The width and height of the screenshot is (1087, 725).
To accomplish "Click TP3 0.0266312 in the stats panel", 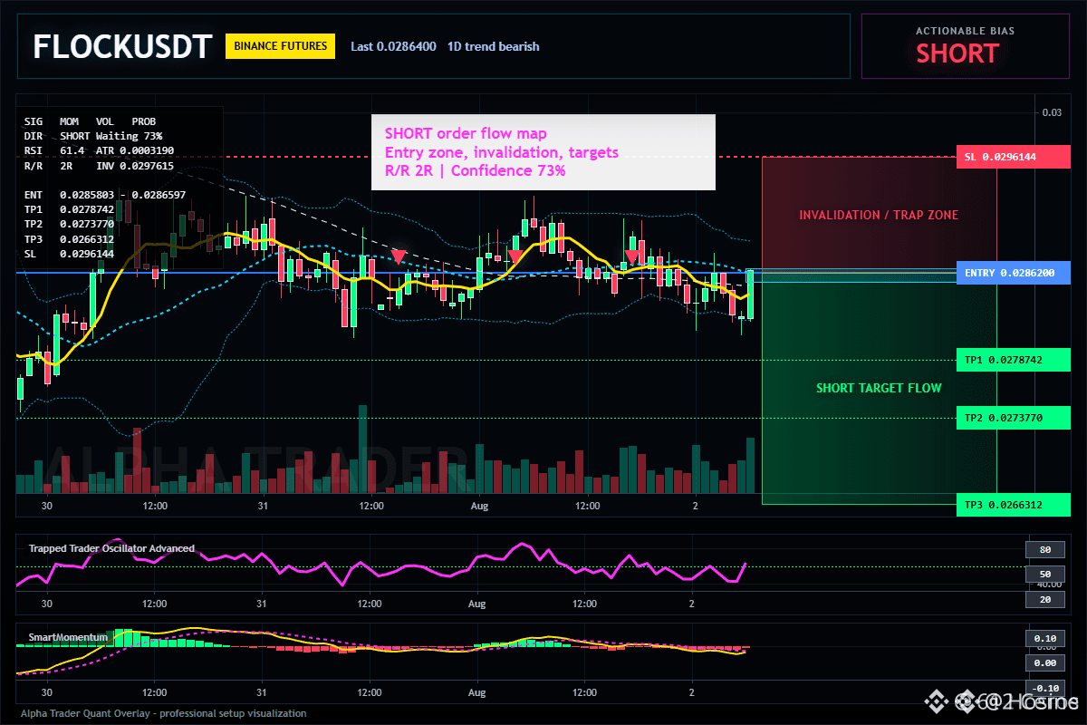I will (x=69, y=239).
